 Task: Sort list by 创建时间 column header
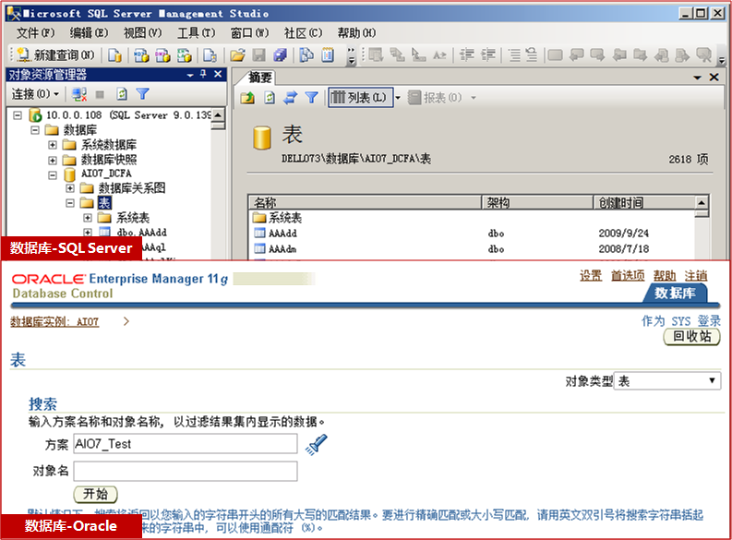pyautogui.click(x=644, y=202)
